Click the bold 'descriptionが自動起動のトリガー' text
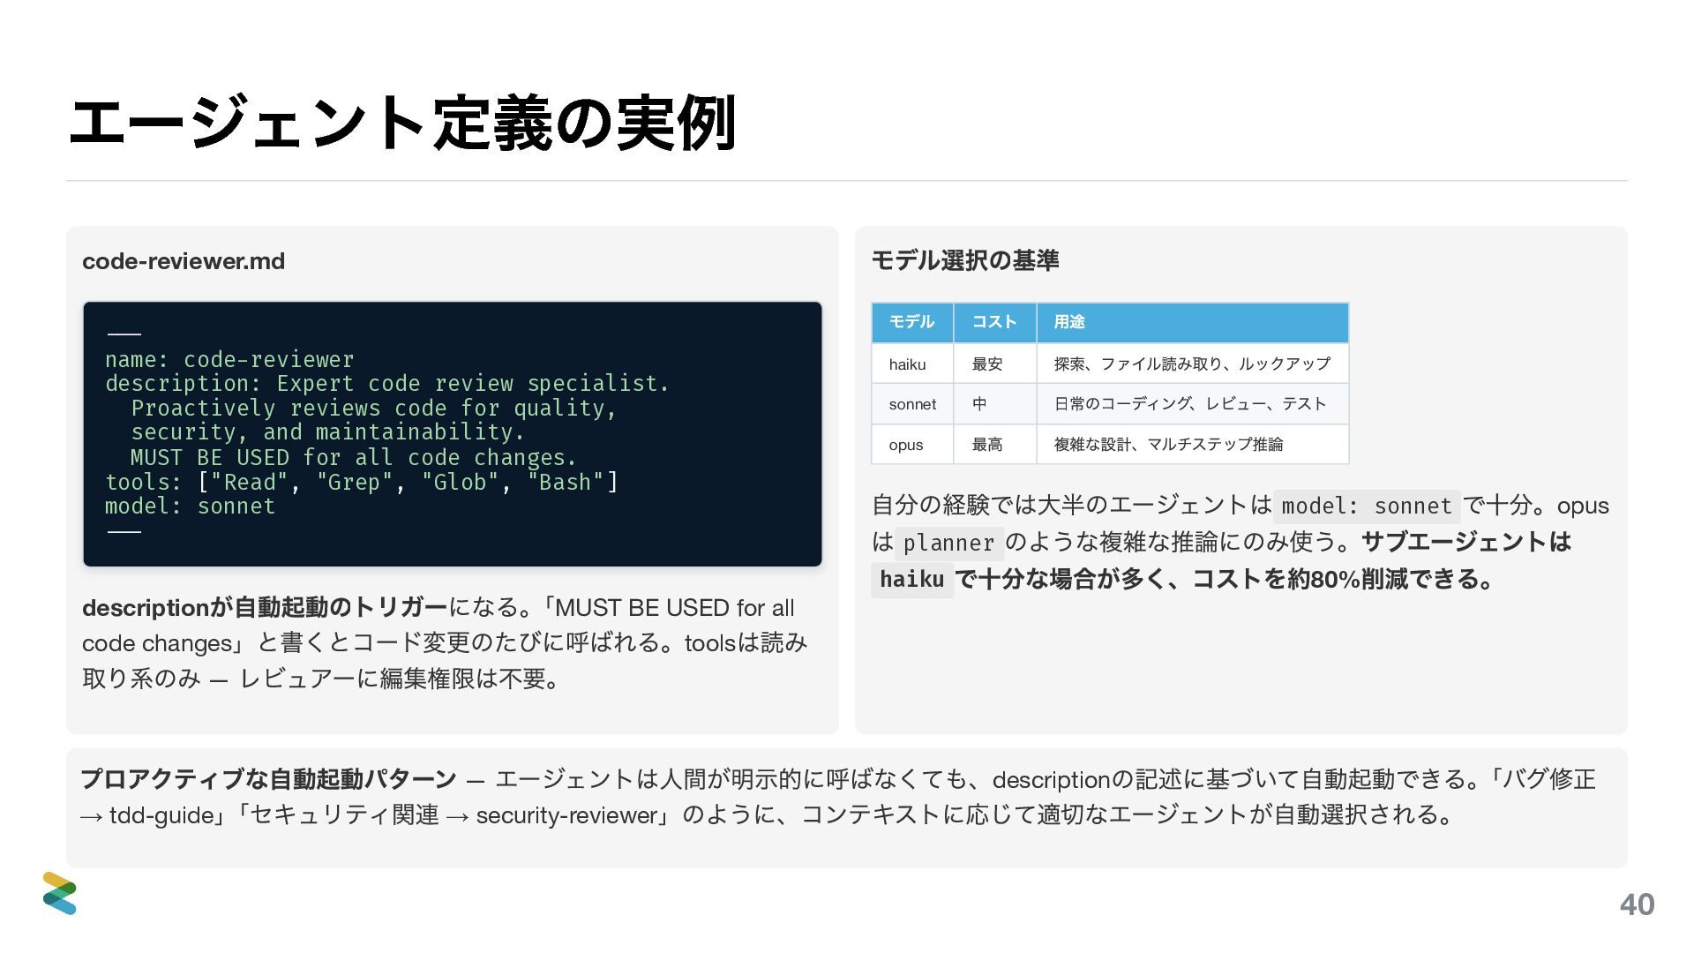Image resolution: width=1694 pixels, height=953 pixels. 265,608
